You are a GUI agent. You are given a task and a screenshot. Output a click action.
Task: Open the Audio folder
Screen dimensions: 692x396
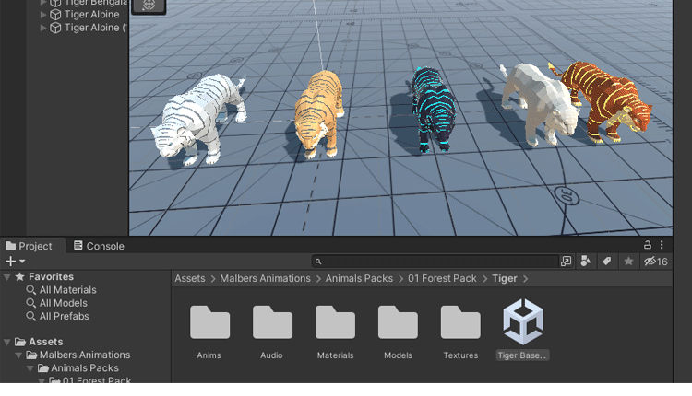pyautogui.click(x=272, y=332)
